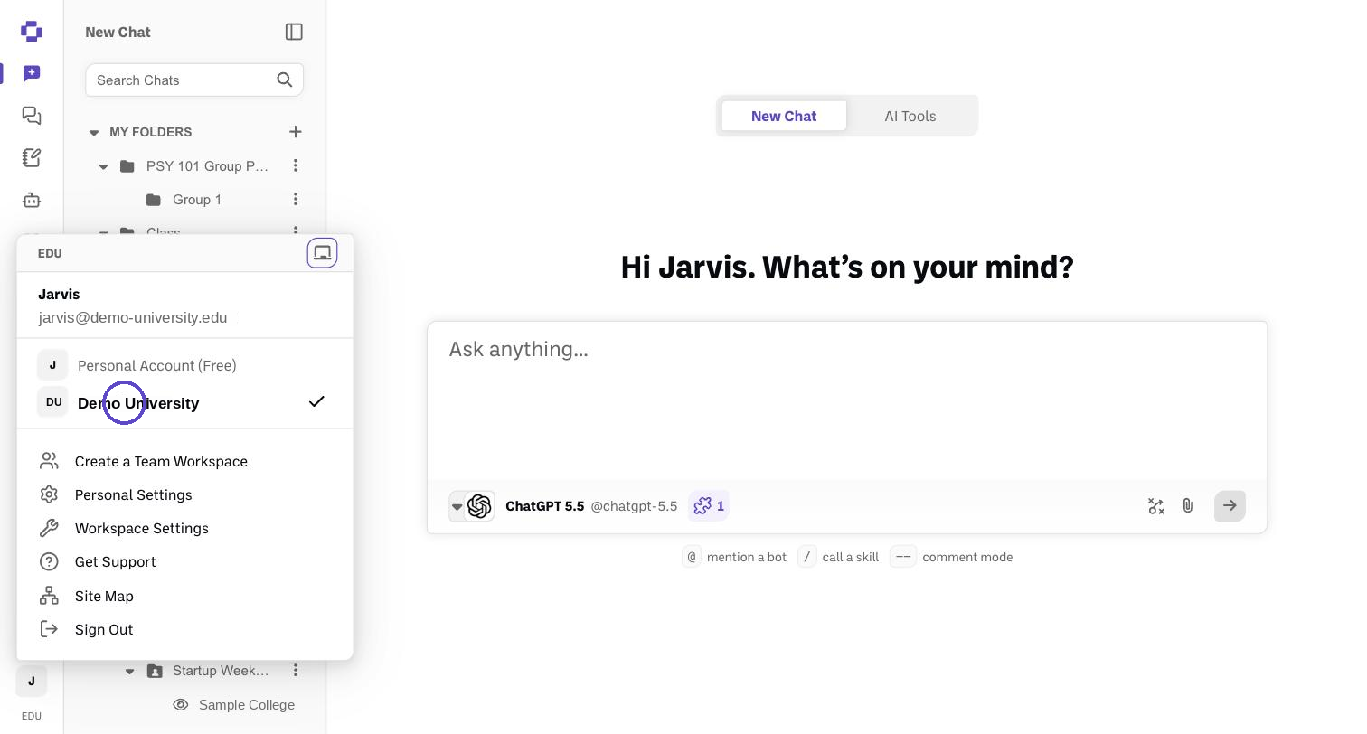Image resolution: width=1367 pixels, height=734 pixels.
Task: Open the ChatGPT 5.5 model dropdown
Action: click(x=457, y=506)
